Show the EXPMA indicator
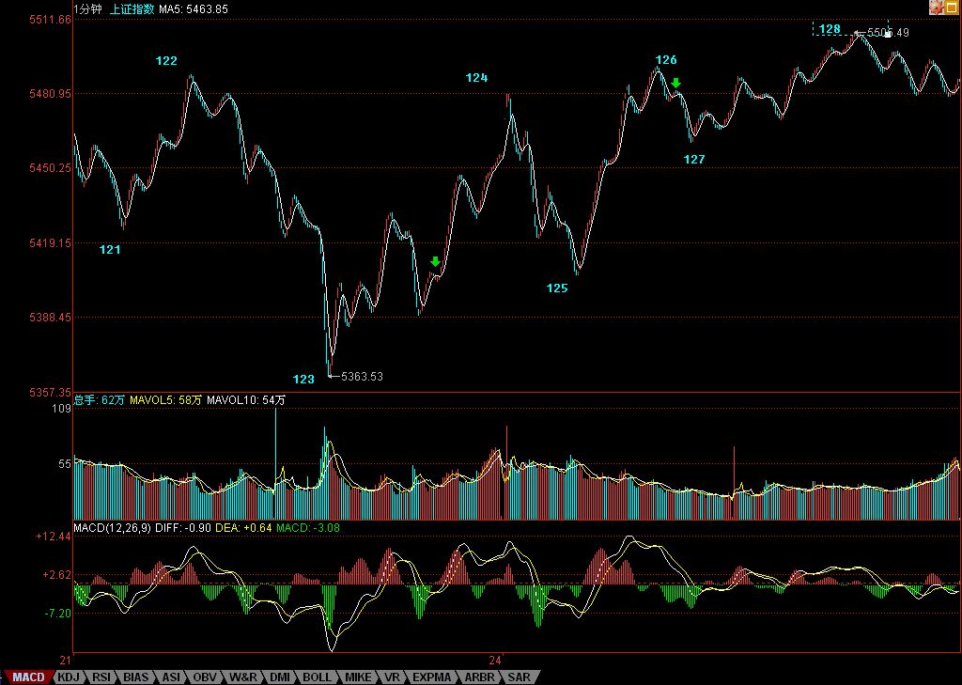Viewport: 962px width, 685px height. (x=431, y=677)
